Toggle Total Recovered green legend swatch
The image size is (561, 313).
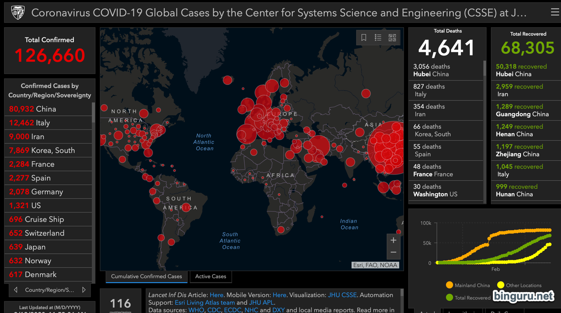click(x=449, y=297)
